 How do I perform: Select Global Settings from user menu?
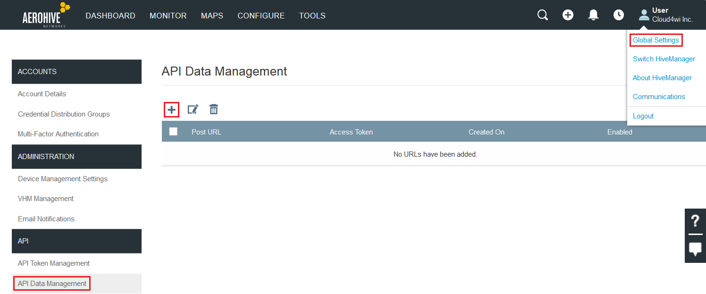tap(656, 40)
